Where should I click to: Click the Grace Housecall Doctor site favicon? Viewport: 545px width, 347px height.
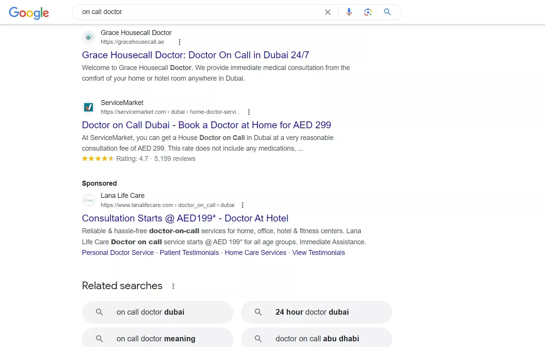[89, 37]
